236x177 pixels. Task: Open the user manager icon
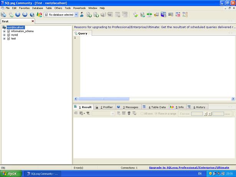click(x=82, y=15)
